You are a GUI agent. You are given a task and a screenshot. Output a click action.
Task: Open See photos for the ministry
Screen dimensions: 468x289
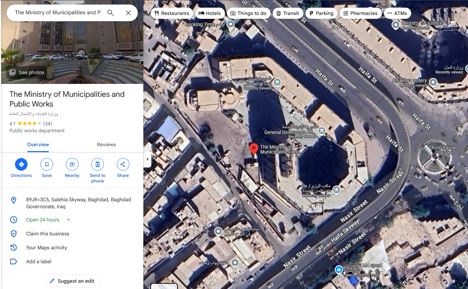pyautogui.click(x=27, y=72)
